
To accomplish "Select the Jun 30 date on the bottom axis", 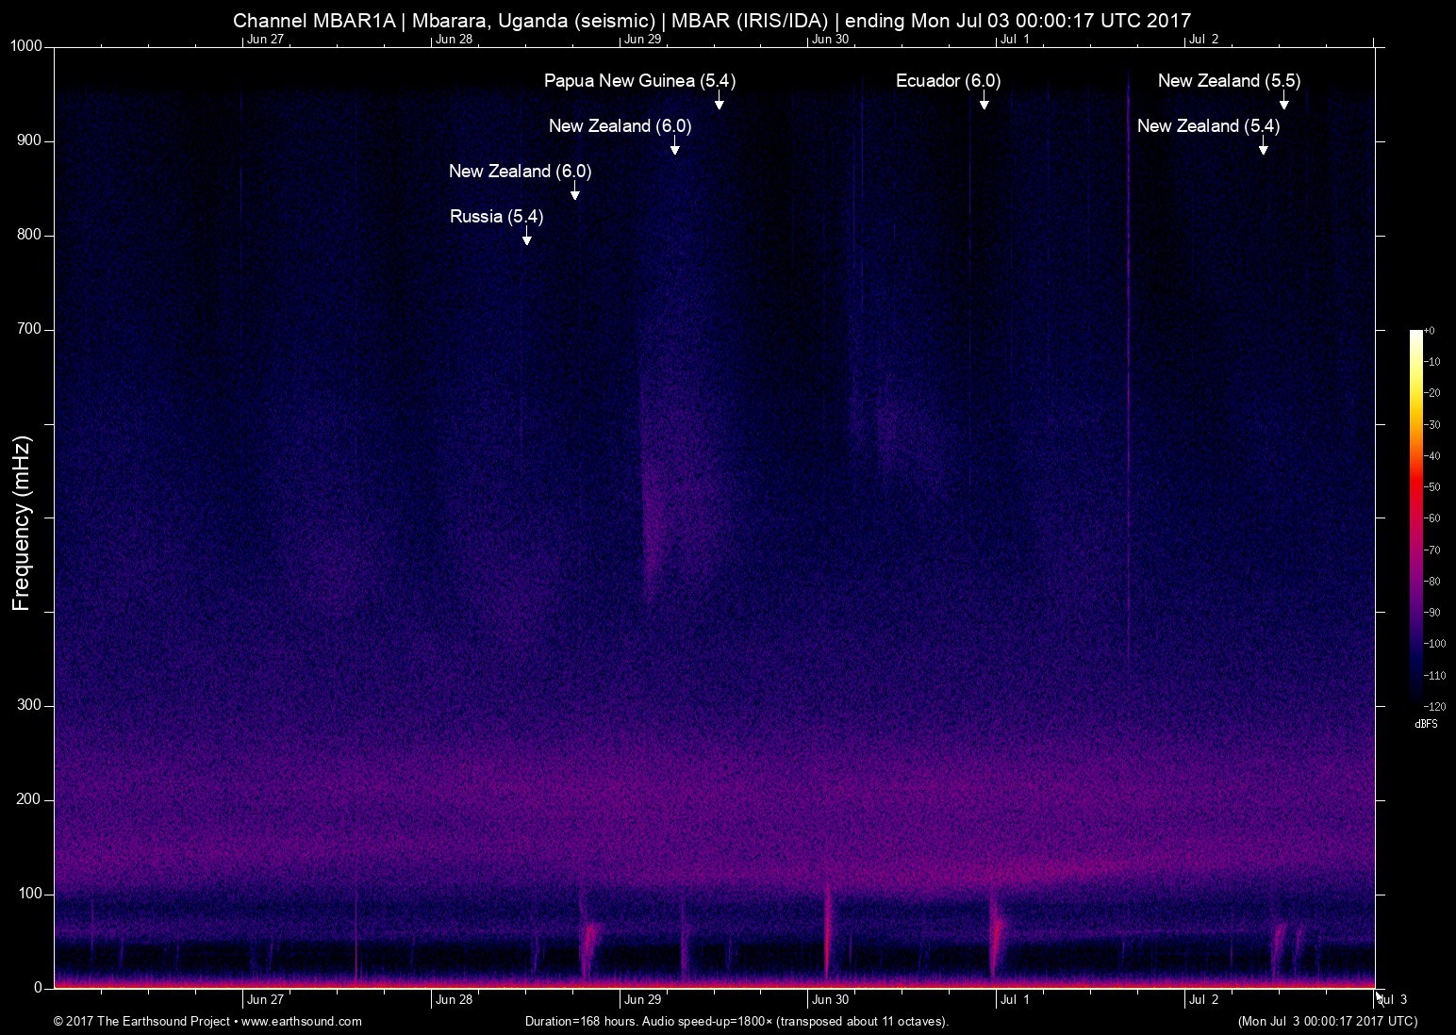I will (x=830, y=1000).
